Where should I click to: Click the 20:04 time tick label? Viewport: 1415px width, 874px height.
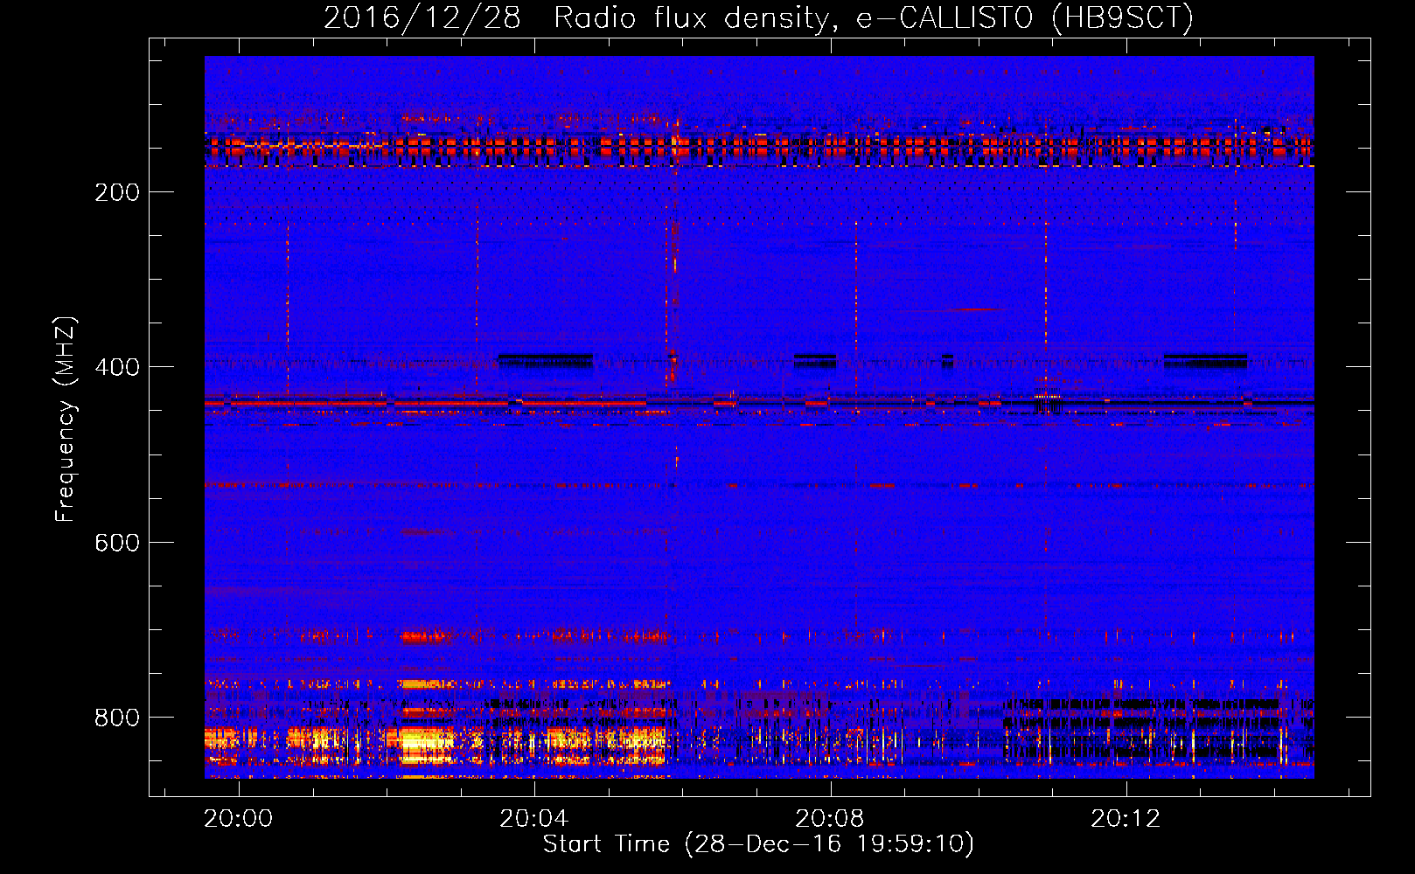[533, 819]
